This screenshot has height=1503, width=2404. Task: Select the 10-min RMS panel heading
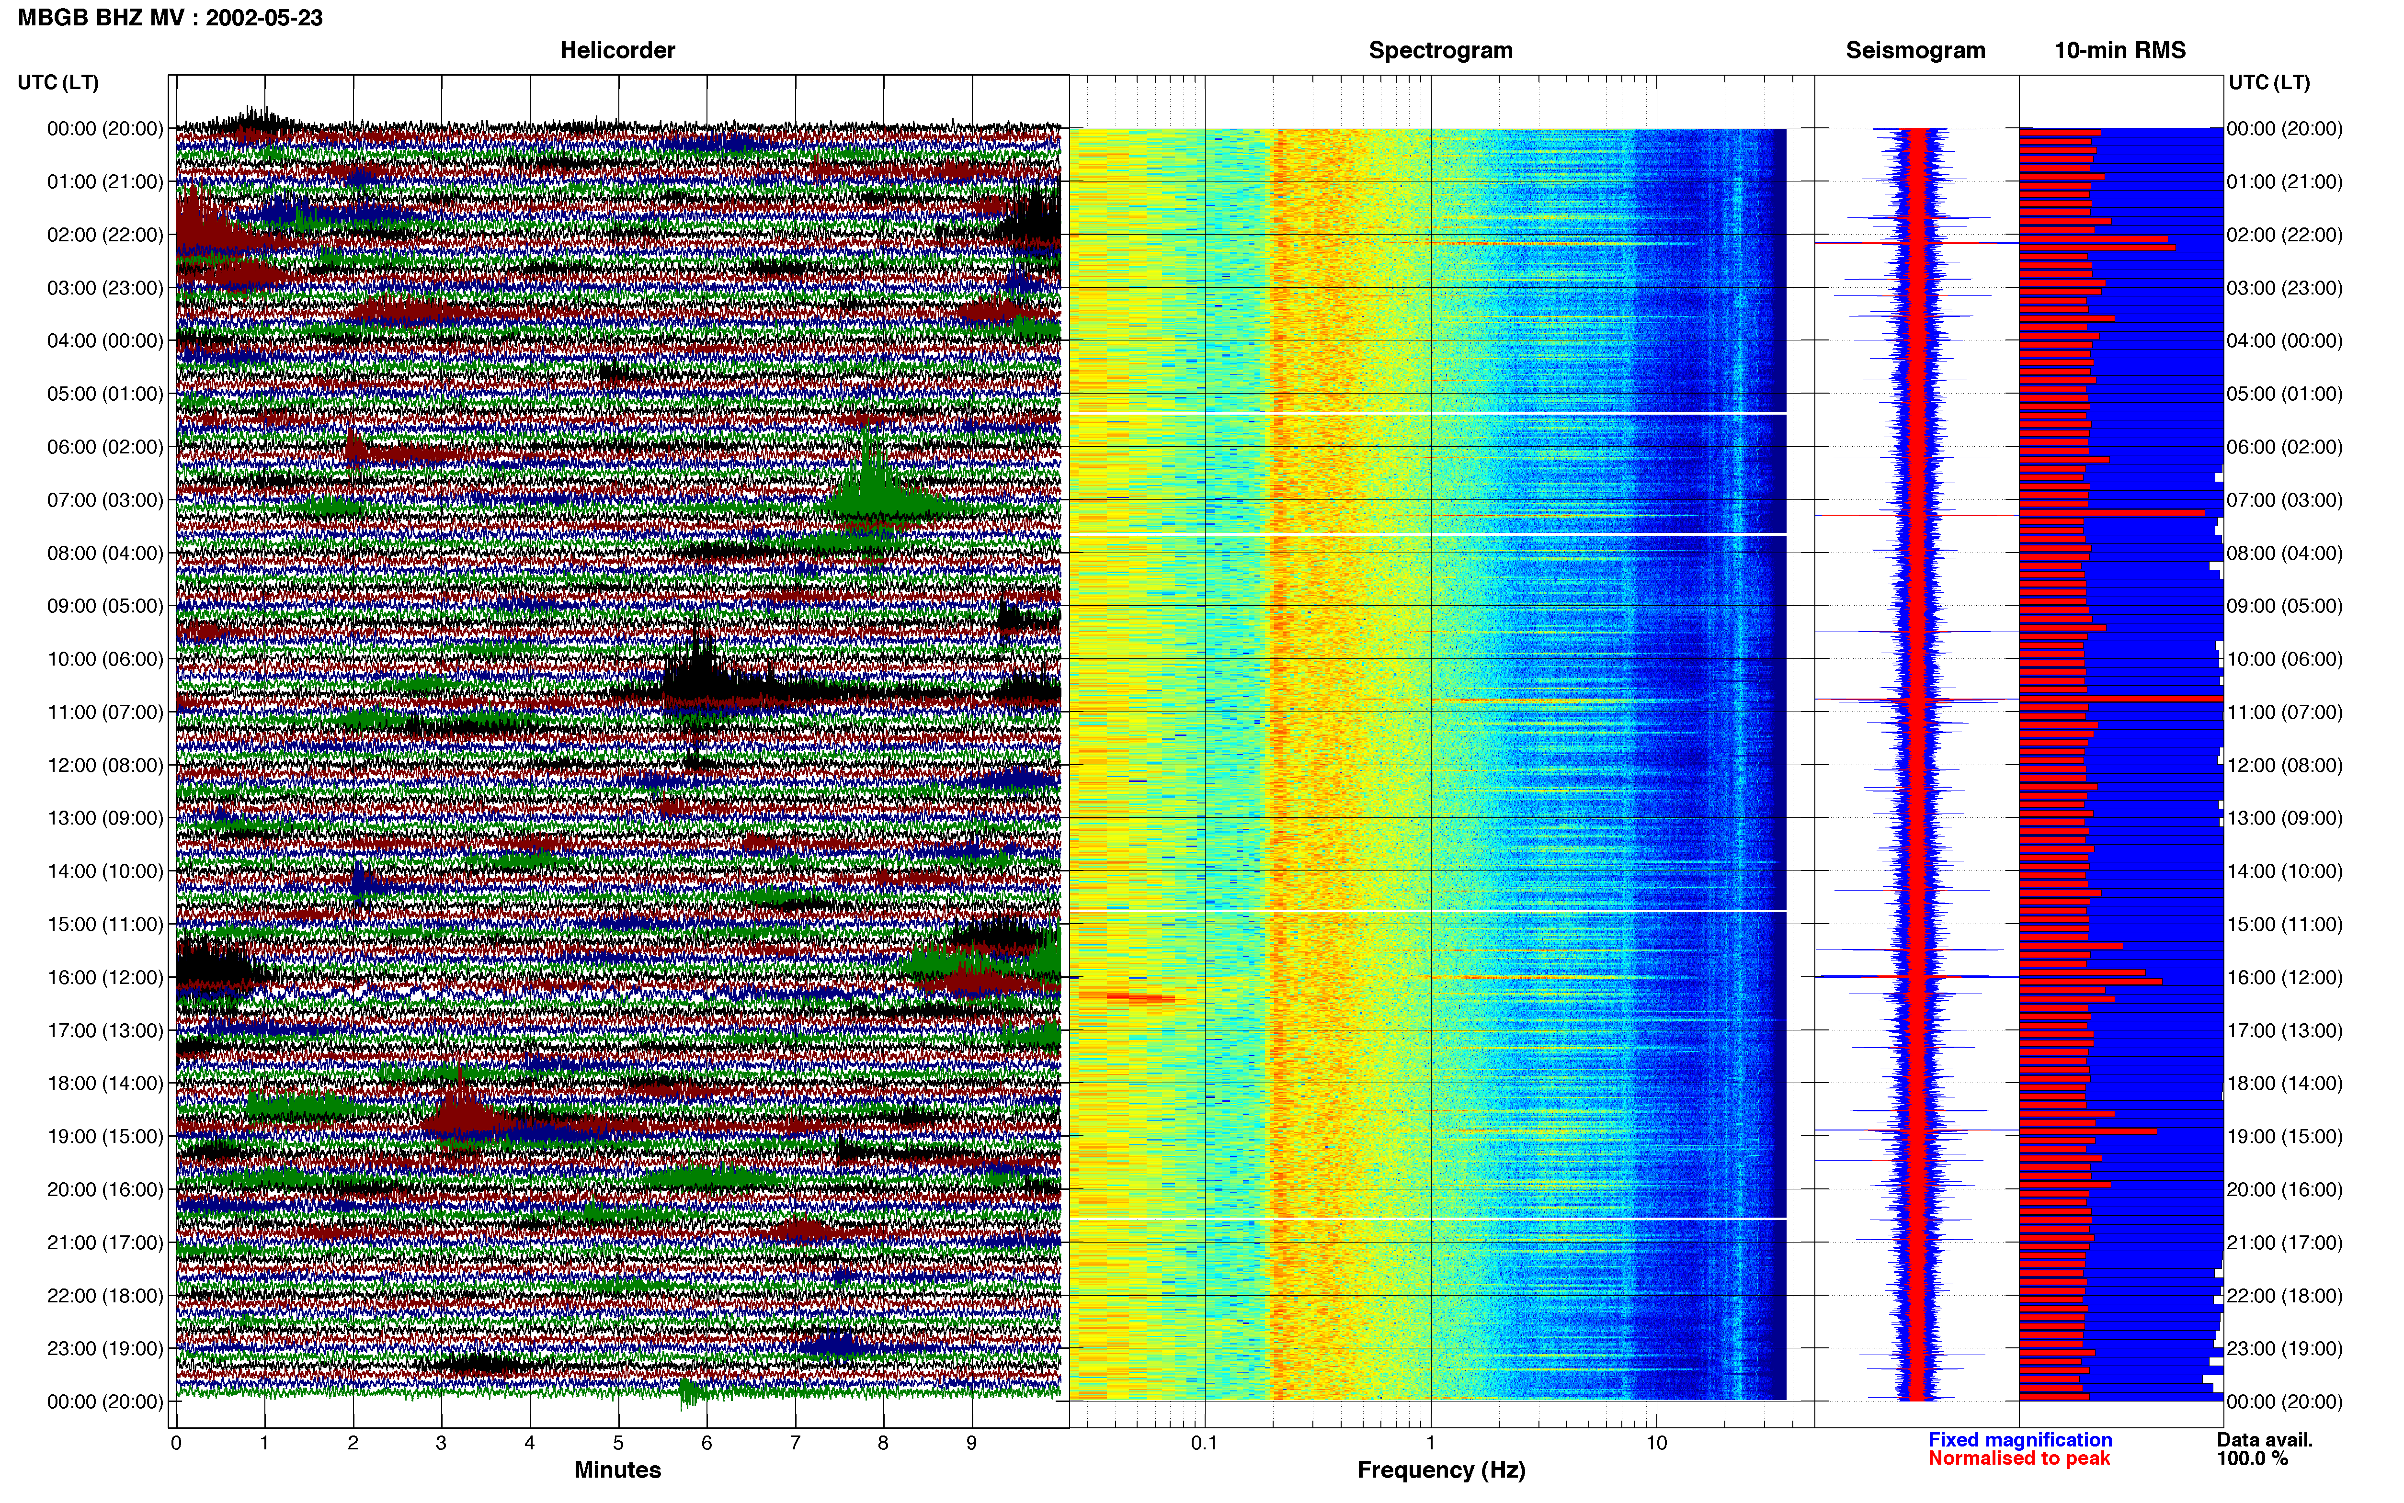[x=2119, y=50]
